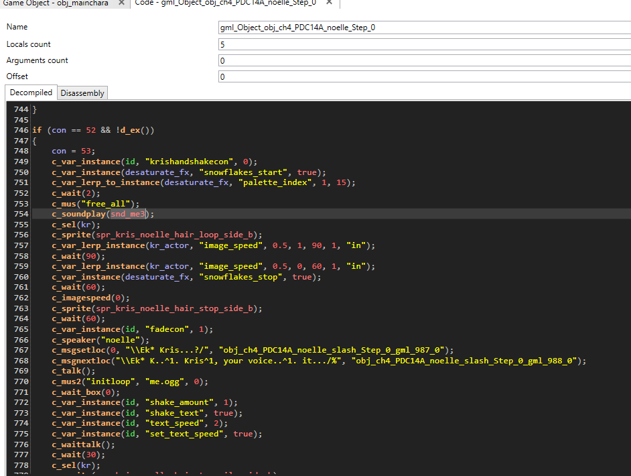
Task: Click c_wait(30) on line 777
Action: tap(78, 455)
